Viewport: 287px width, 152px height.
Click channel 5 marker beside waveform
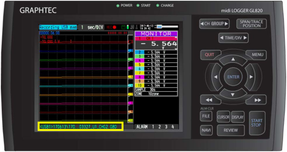click(131, 77)
